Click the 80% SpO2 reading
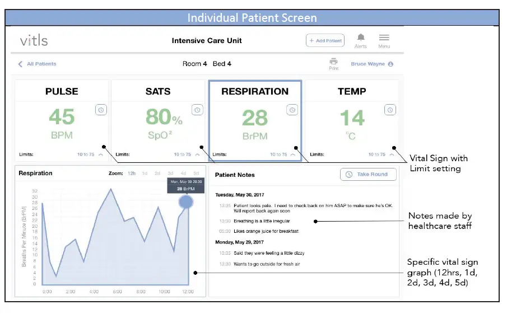The image size is (507, 314). point(164,123)
